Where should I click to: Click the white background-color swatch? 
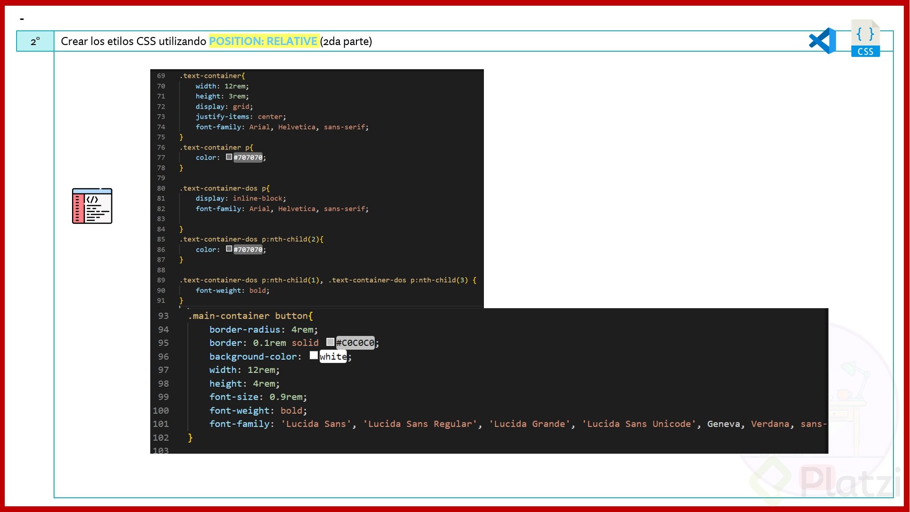314,356
